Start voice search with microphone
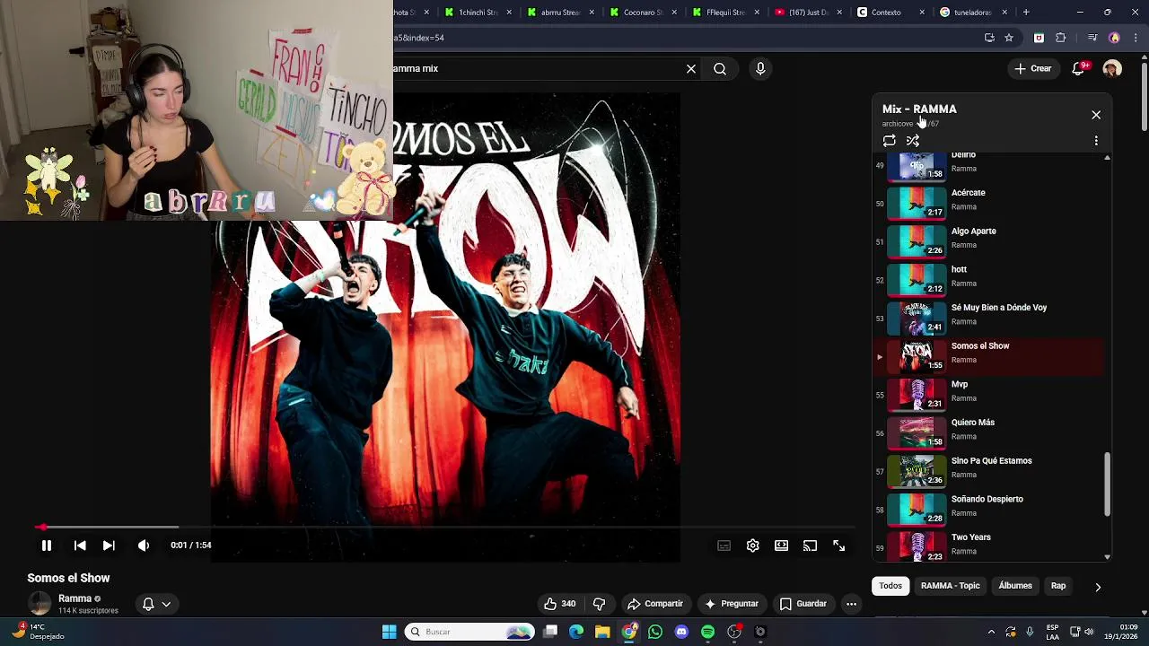 coord(760,68)
